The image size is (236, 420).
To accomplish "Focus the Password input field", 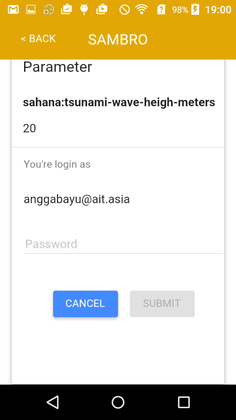I will click(x=123, y=244).
